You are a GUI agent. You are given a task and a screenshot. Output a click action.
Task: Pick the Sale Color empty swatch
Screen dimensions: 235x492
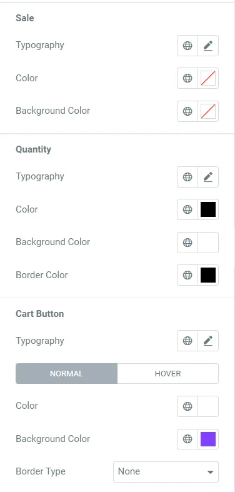[x=208, y=78]
